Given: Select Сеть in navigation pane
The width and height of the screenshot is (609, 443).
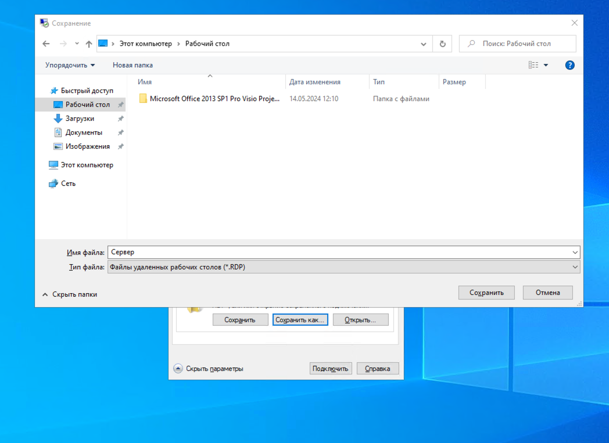Looking at the screenshot, I should click(68, 183).
